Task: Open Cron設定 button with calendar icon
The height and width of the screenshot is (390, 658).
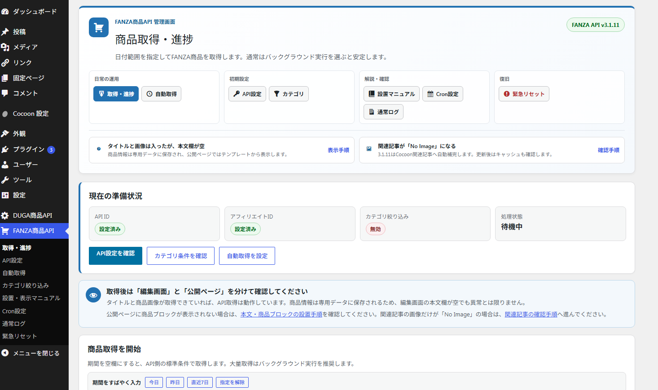Action: (x=443, y=94)
